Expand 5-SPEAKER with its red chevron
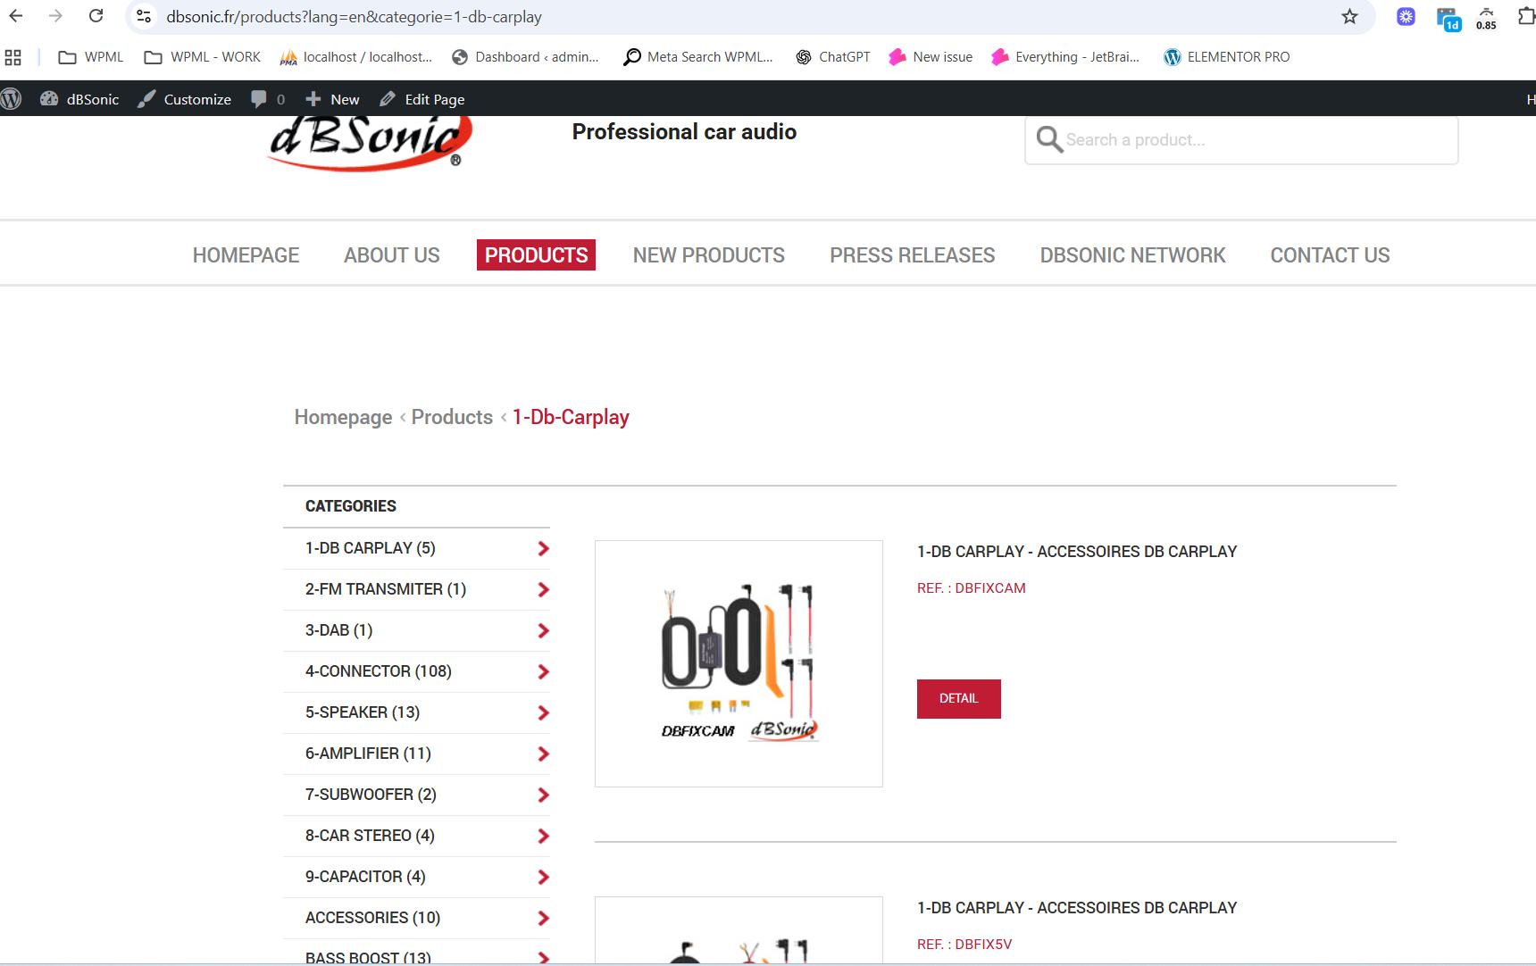Viewport: 1536px width, 966px height. pos(543,713)
